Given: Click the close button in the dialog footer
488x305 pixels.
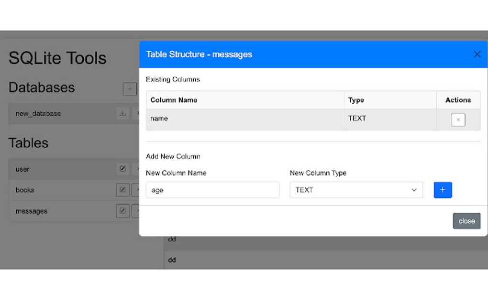Looking at the screenshot, I should 466,221.
